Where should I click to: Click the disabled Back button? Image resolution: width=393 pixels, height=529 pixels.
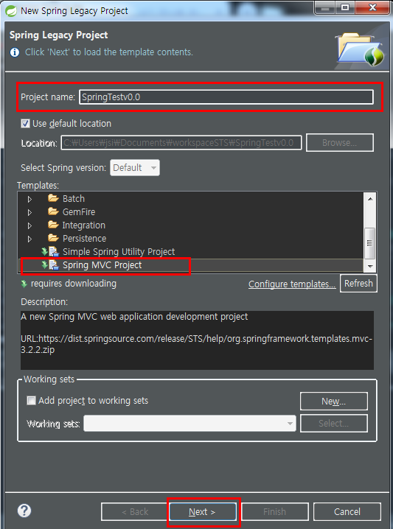135,512
